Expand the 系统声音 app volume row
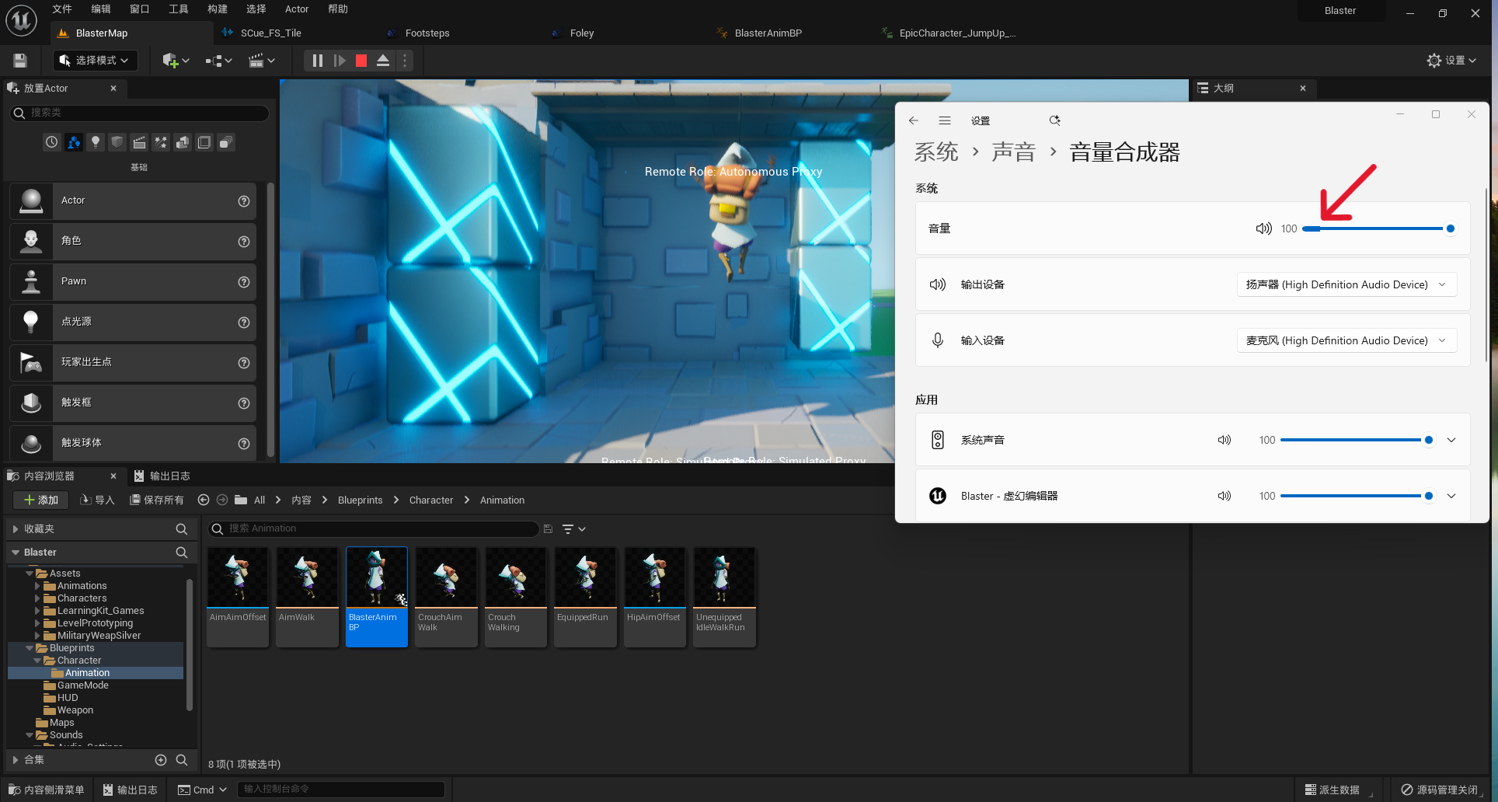 click(1451, 440)
